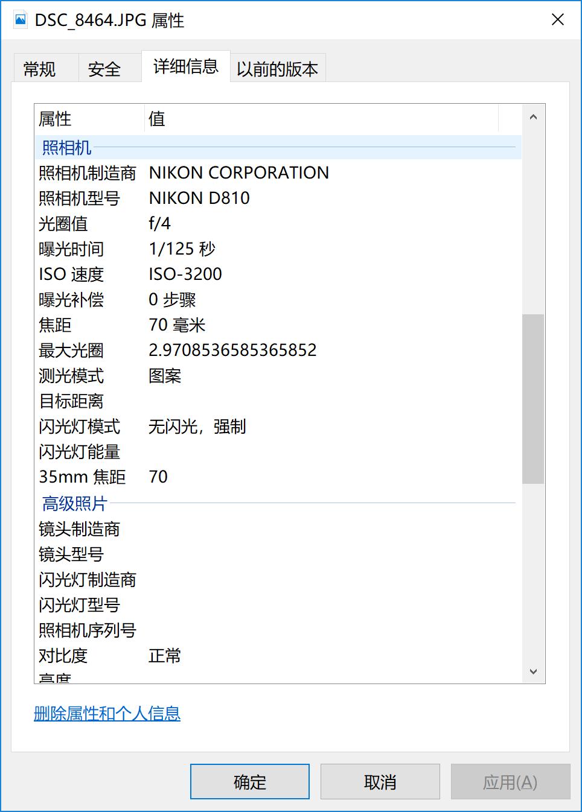582x812 pixels.
Task: Select the 详细信息 tab
Action: point(185,67)
